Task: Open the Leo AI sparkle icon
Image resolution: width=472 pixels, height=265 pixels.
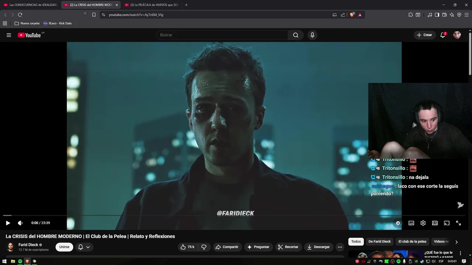Action: pos(452,15)
